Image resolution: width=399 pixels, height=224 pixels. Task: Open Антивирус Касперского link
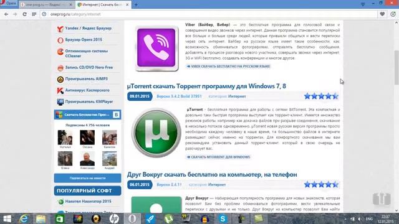point(87,90)
